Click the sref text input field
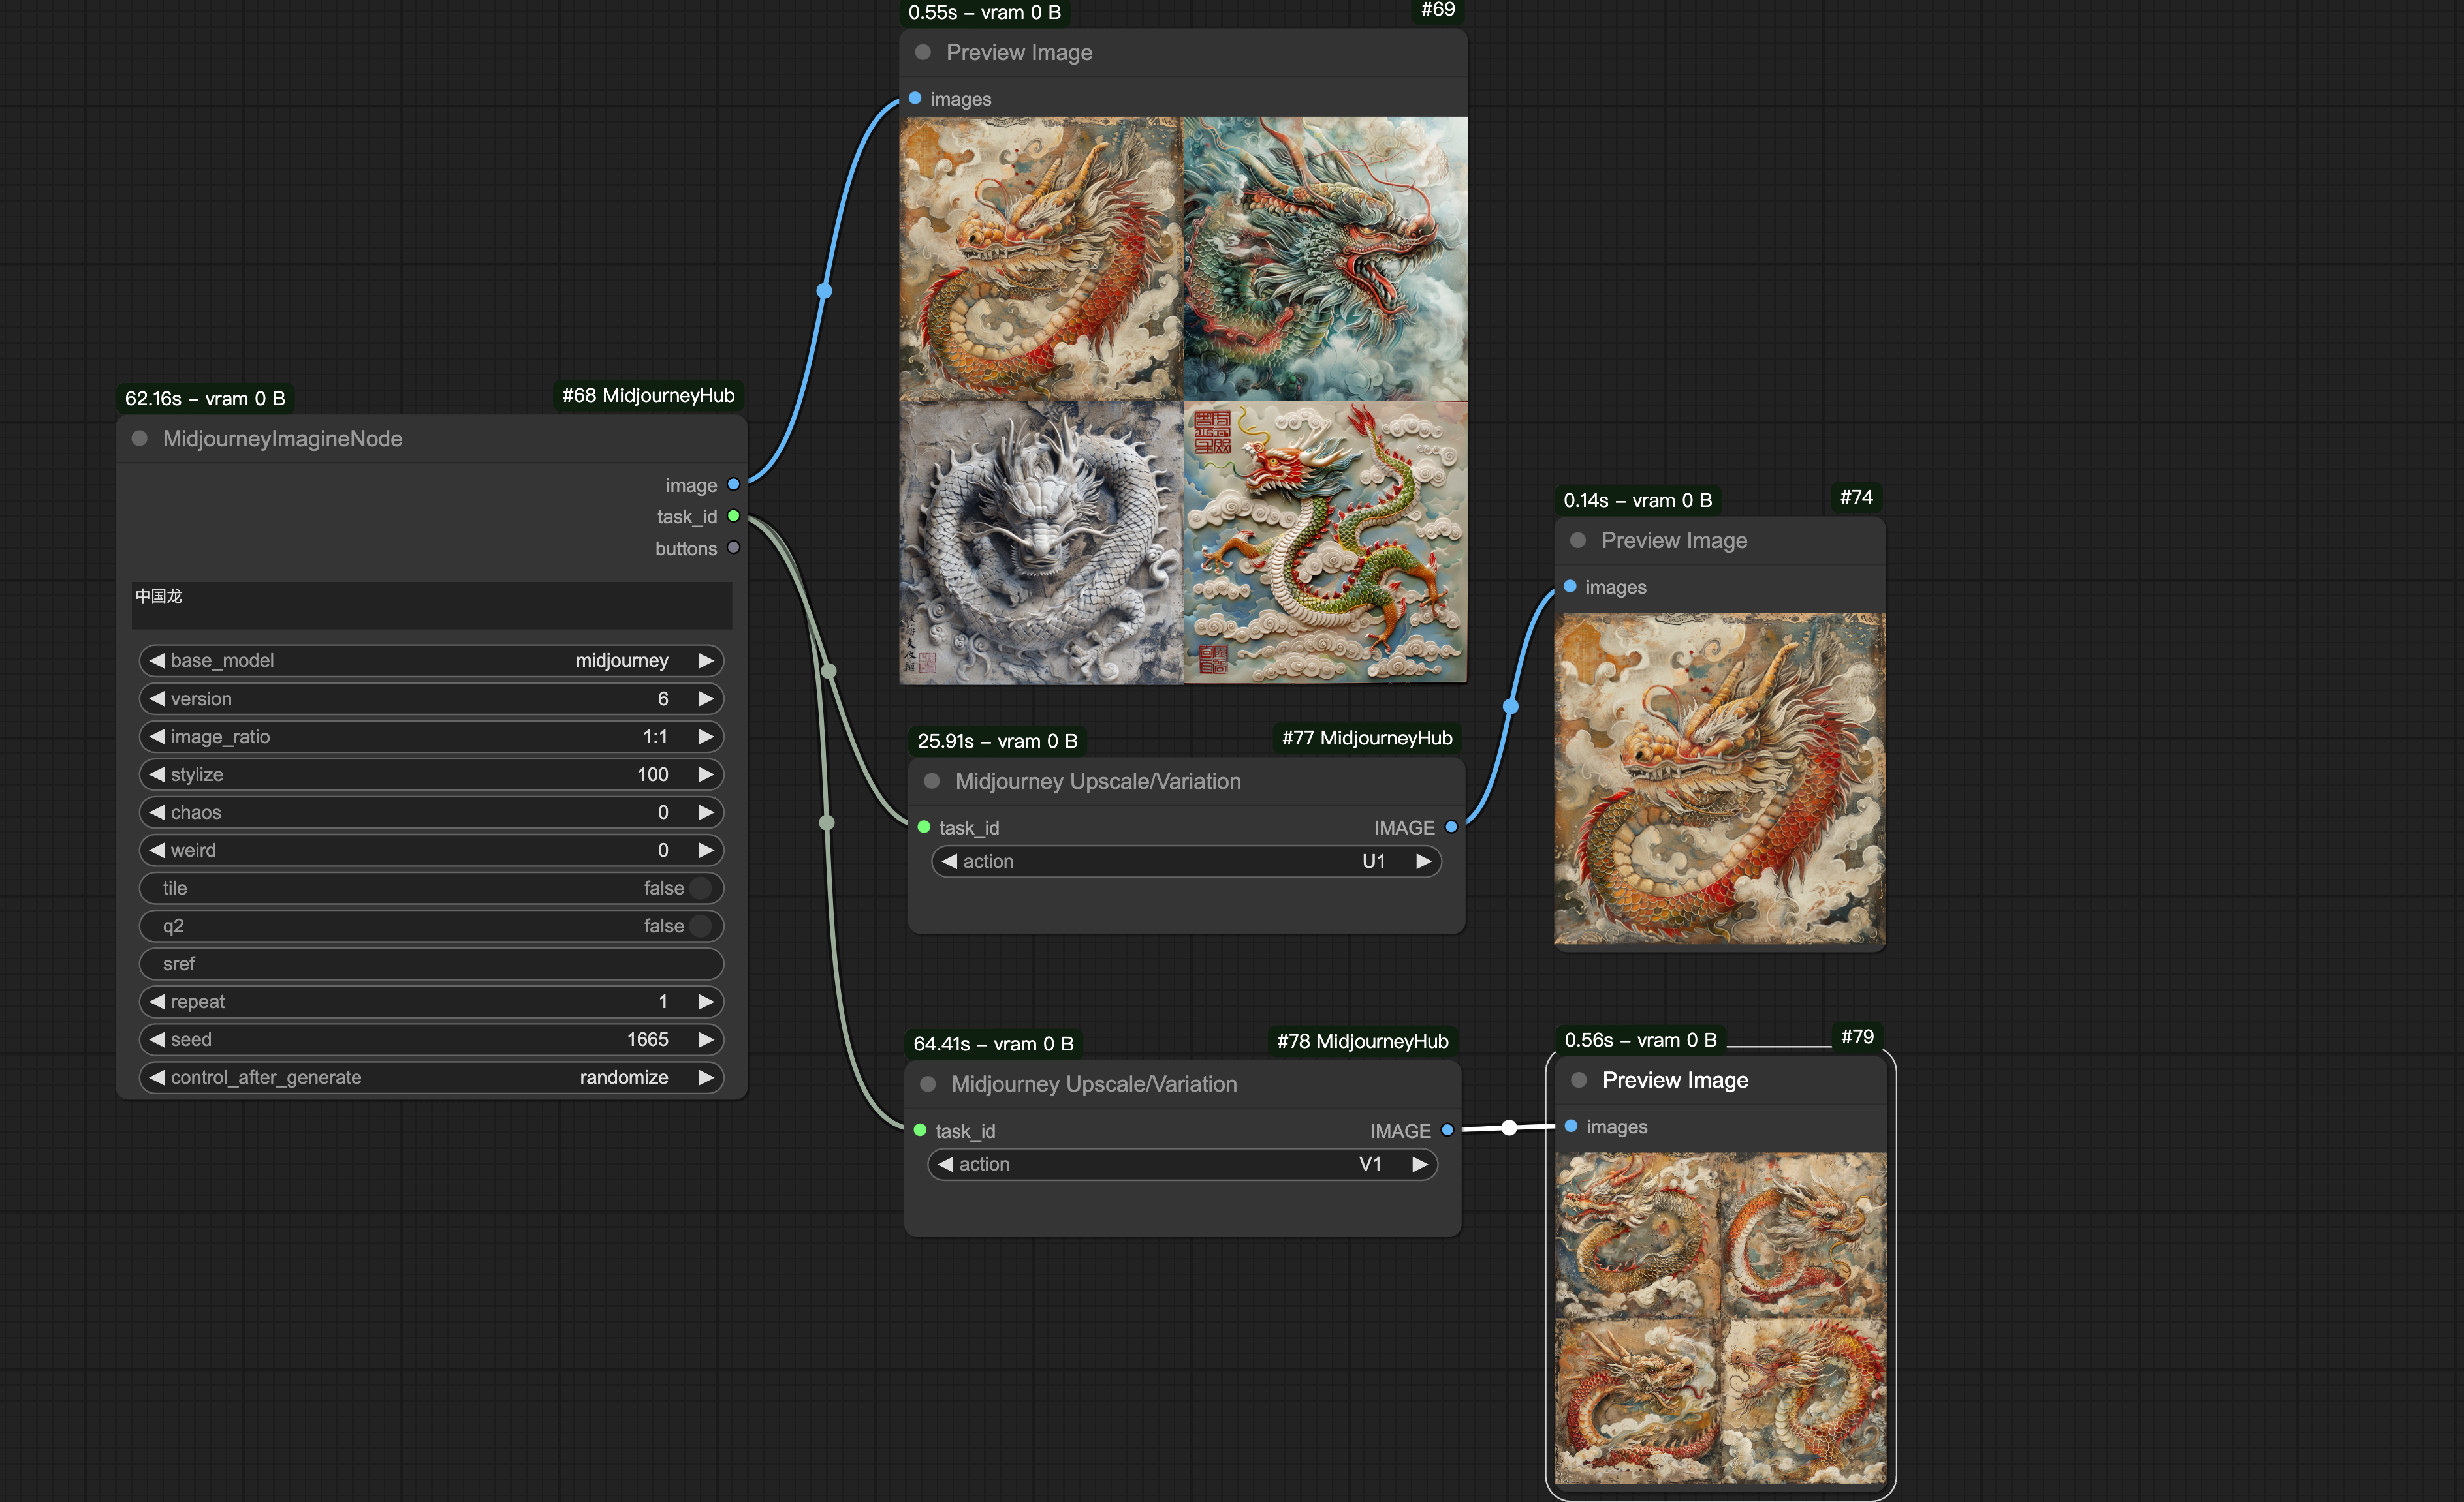2464x1502 pixels. point(430,963)
